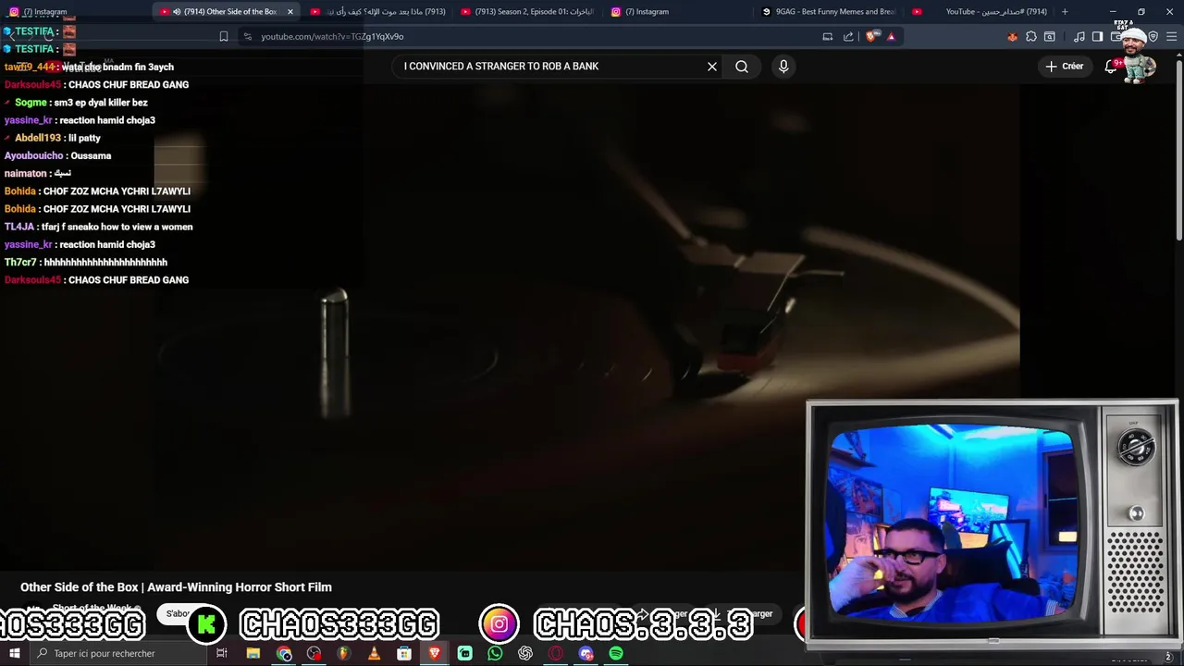1184x666 pixels.
Task: Open Brave Rewards triangle icon
Action: tap(891, 37)
